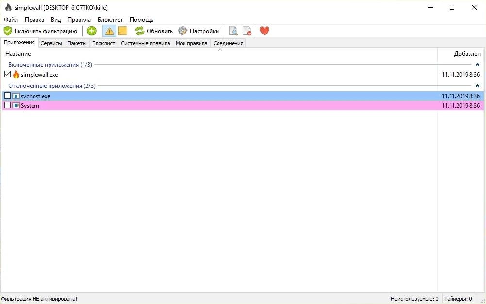486x304 pixels.
Task: Toggle the yellow note log icon
Action: tap(123, 31)
